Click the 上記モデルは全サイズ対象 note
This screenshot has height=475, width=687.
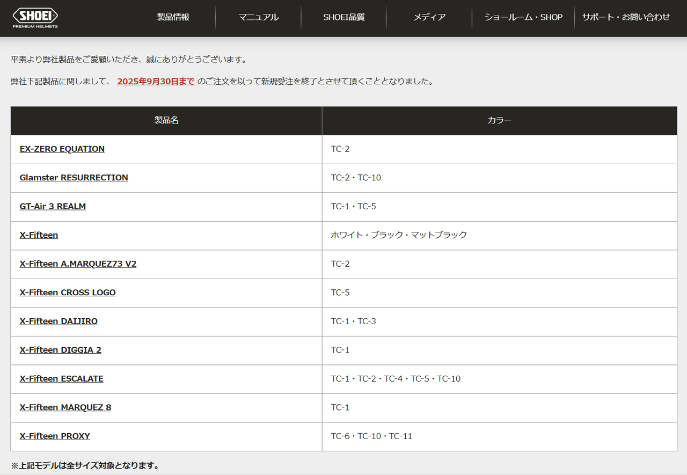pyautogui.click(x=85, y=465)
